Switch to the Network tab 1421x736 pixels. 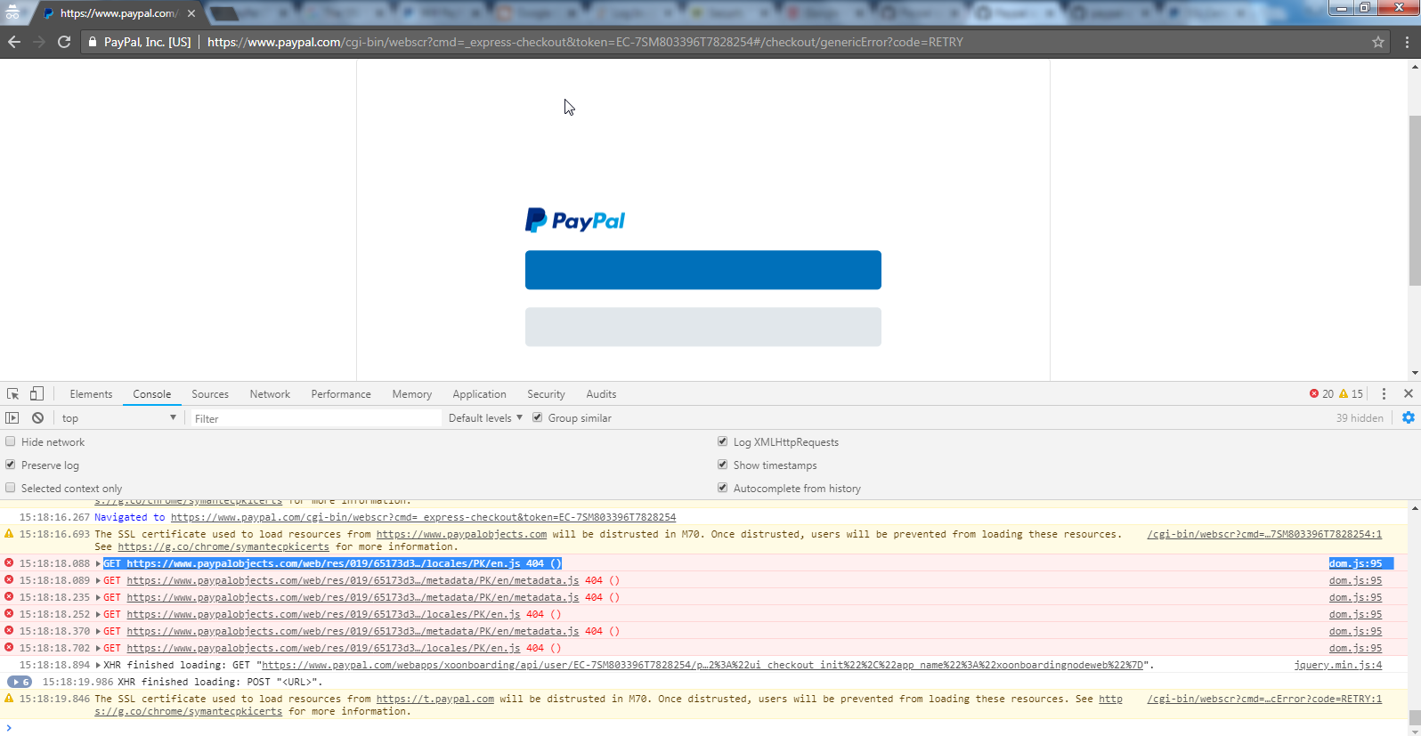270,393
